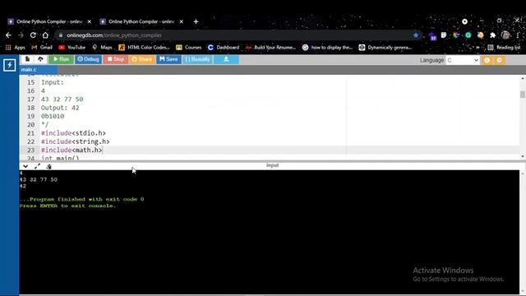Clear console with the copy-clear icon
Viewport: 526px width, 296px height.
(x=49, y=166)
